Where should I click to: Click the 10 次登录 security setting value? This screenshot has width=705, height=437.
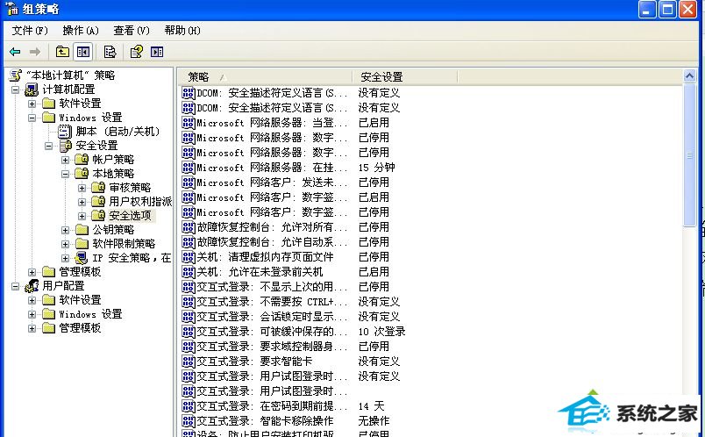coord(381,332)
